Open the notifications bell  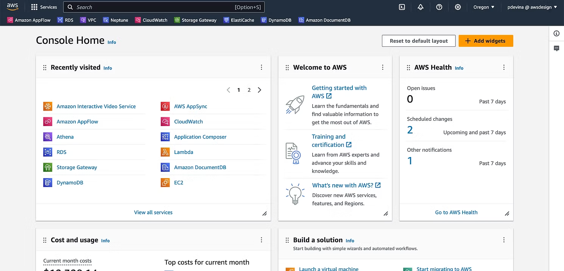pyautogui.click(x=421, y=7)
